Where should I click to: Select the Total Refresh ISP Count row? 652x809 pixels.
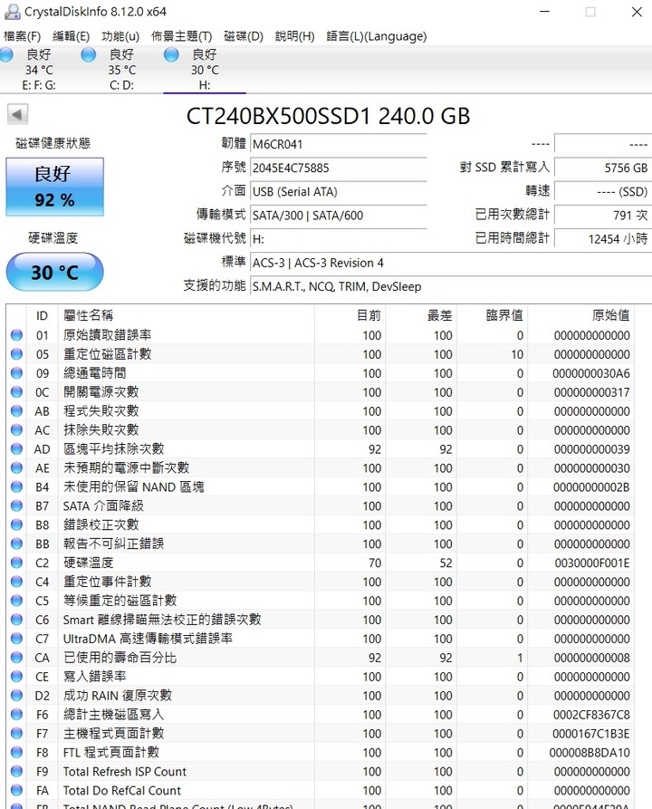pyautogui.click(x=321, y=771)
